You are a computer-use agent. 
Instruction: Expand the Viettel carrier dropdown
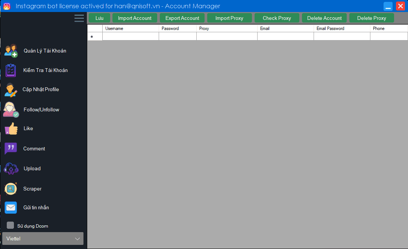click(43, 238)
